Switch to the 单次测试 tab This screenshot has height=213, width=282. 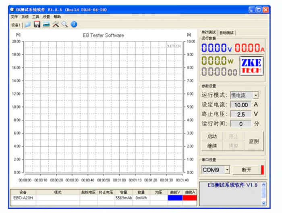(208, 32)
